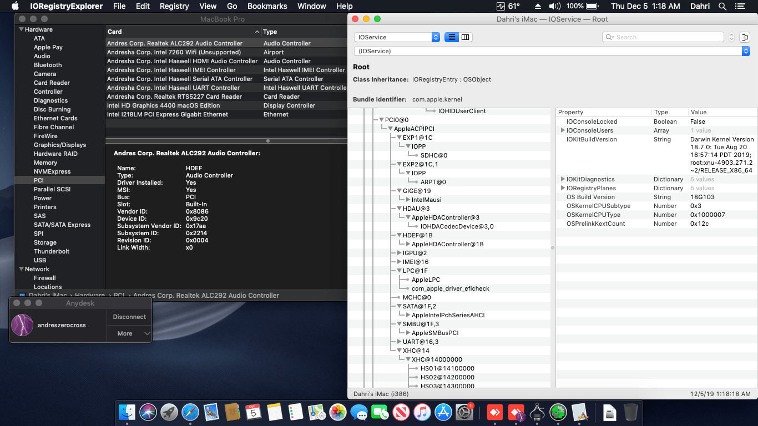Open the (IOService) class path dropdown

pos(552,51)
